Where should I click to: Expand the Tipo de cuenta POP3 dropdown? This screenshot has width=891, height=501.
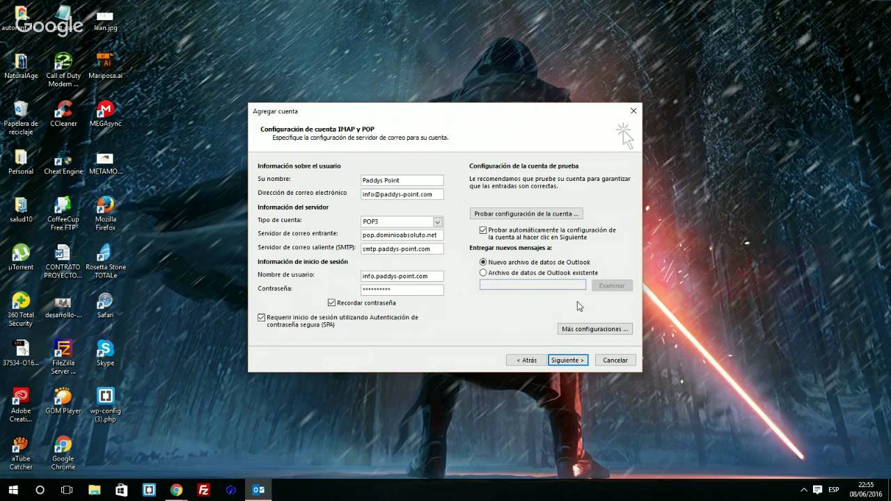(437, 222)
